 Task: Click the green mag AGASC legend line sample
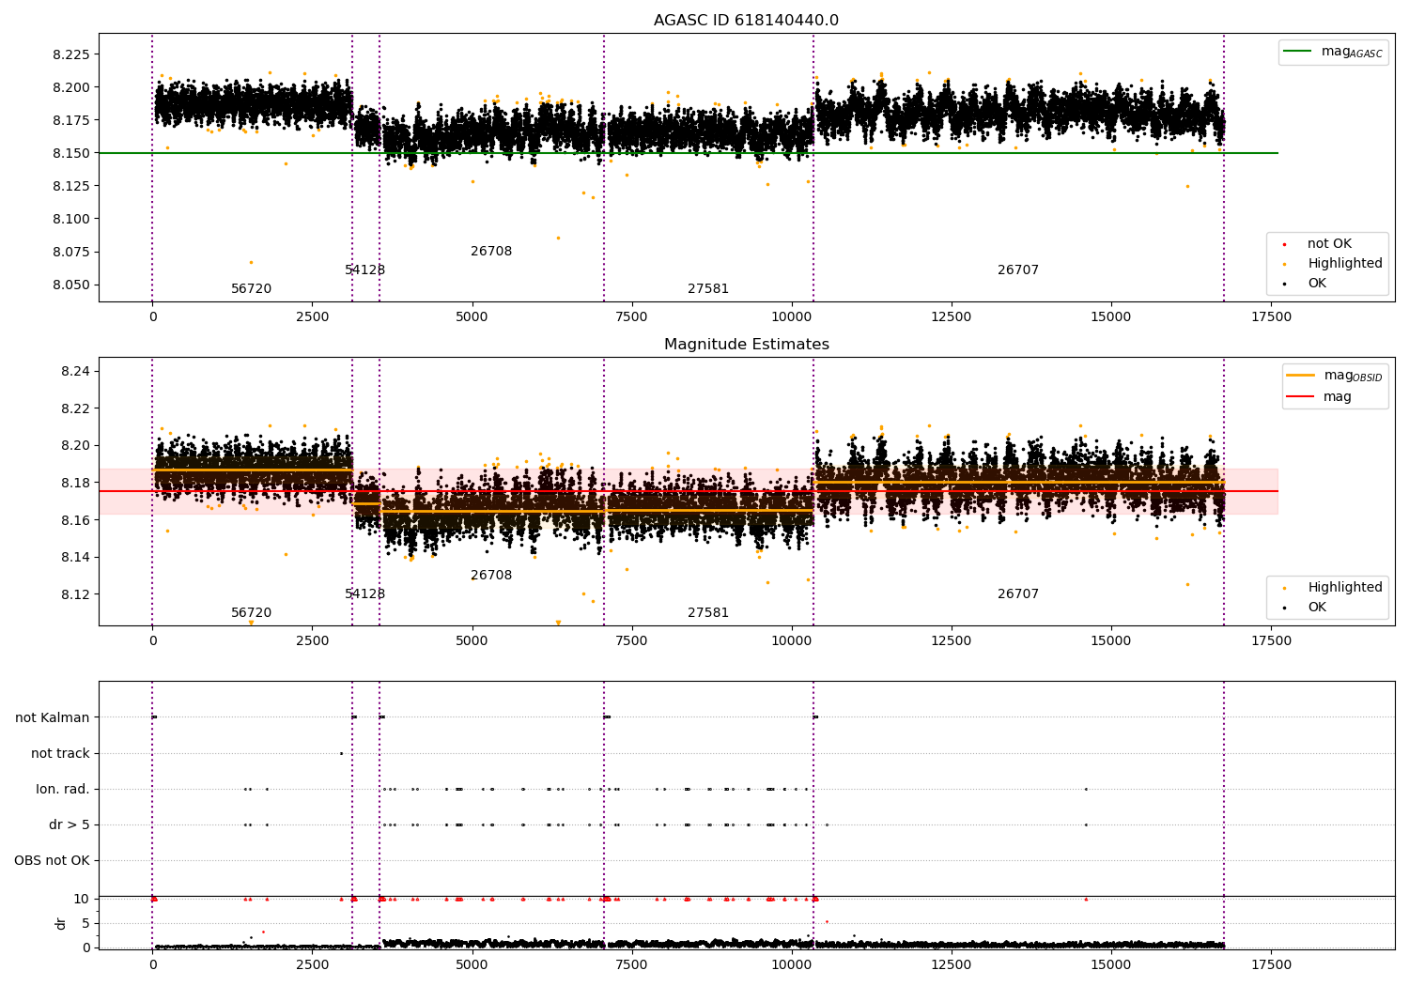click(1298, 52)
